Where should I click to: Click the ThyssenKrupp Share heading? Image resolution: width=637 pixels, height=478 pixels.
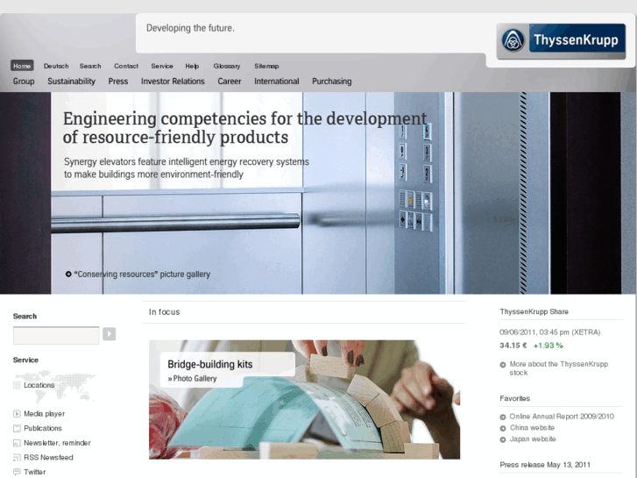pyautogui.click(x=534, y=311)
